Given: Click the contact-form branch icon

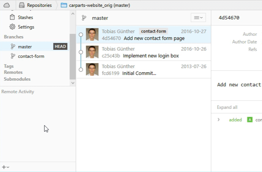Looking at the screenshot, I should pyautogui.click(x=13, y=56).
